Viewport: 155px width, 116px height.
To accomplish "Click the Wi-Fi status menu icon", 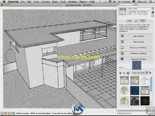I will coord(110,2).
